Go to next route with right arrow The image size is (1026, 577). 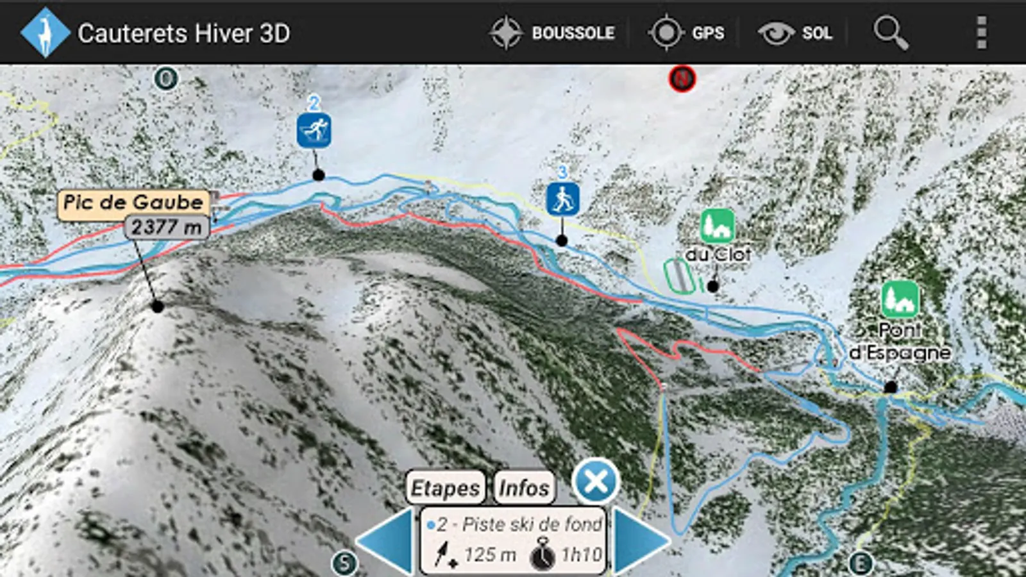(x=641, y=540)
